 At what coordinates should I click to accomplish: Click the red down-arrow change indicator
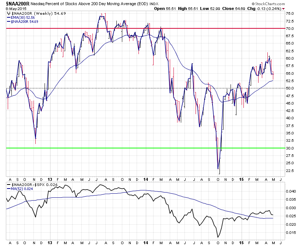click(283, 9)
